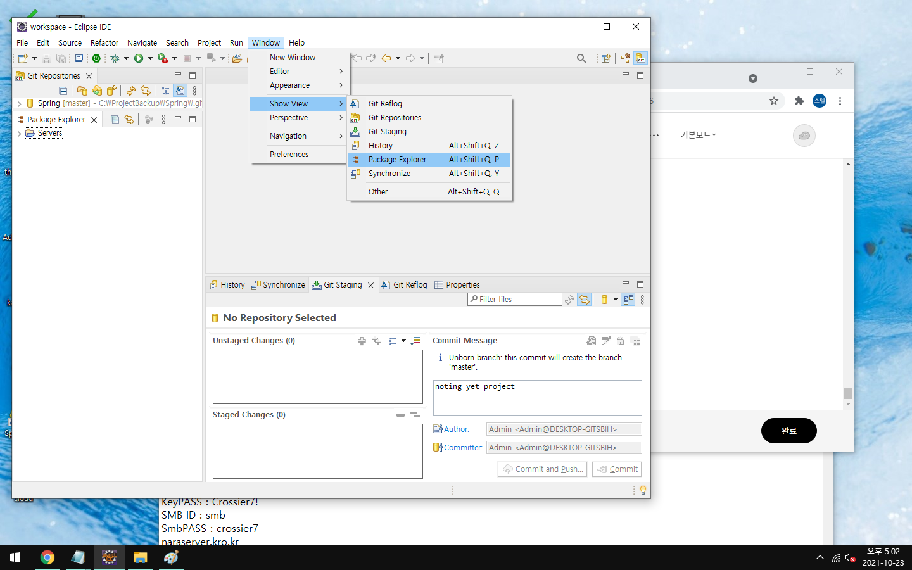
Task: Click the Chrome bookmark star icon
Action: pyautogui.click(x=774, y=101)
